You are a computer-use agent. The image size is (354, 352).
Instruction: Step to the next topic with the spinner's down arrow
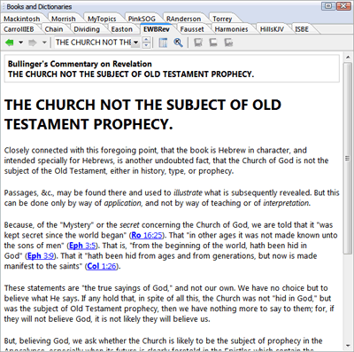(x=146, y=45)
